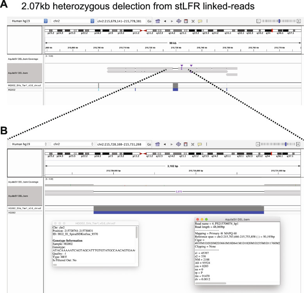Click locus field chr2:215,679,141-215,778,381

click(121, 21)
